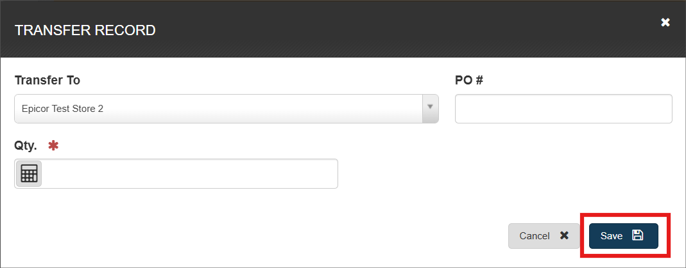The image size is (686, 268).
Task: Click the Qty. label text
Action: (x=26, y=146)
